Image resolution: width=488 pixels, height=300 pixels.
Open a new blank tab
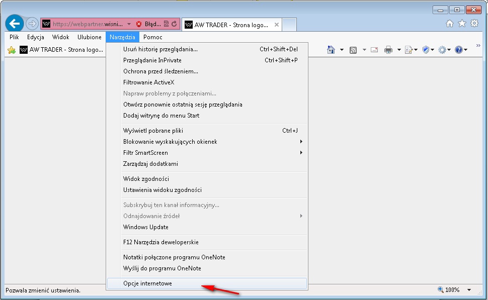coord(289,25)
